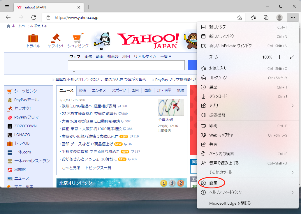Open the Favorites star toolbar icon
301x214 pixels.
pos(253,17)
